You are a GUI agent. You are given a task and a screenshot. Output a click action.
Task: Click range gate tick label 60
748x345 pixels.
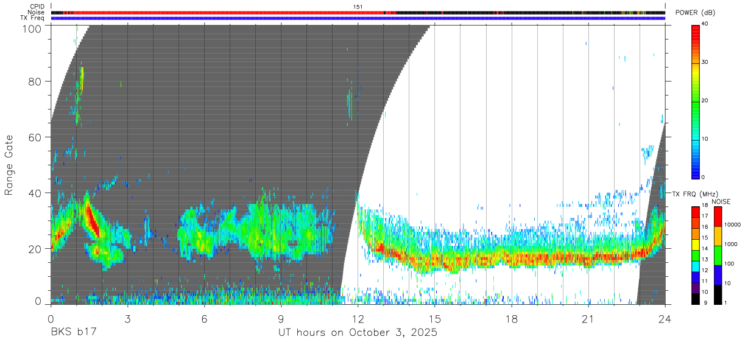(x=36, y=137)
